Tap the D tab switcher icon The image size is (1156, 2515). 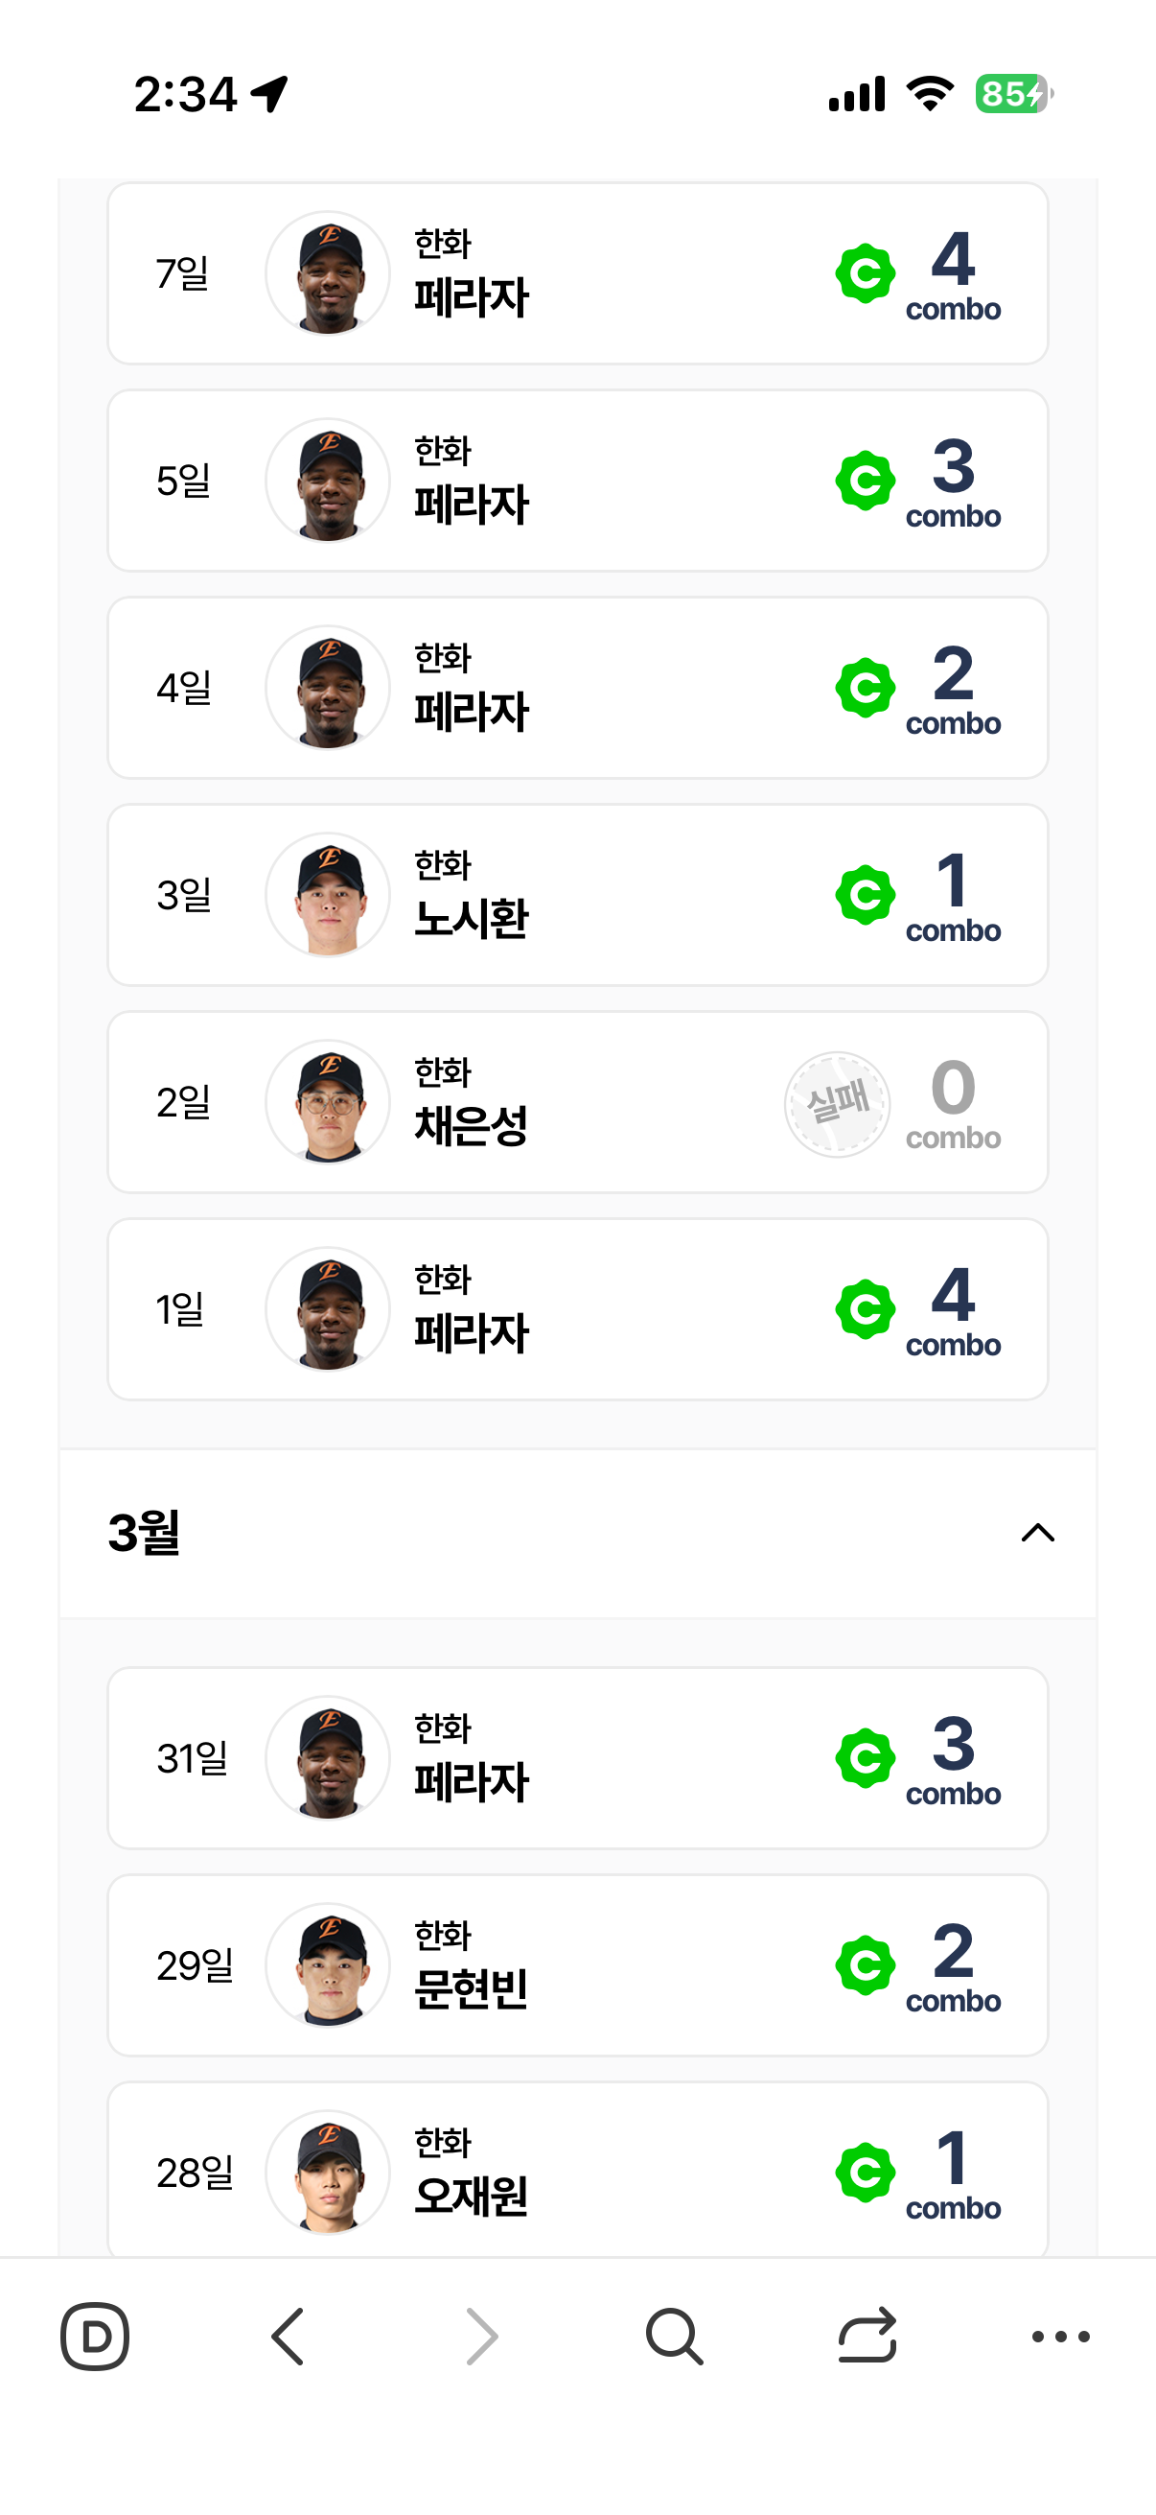click(x=95, y=2337)
